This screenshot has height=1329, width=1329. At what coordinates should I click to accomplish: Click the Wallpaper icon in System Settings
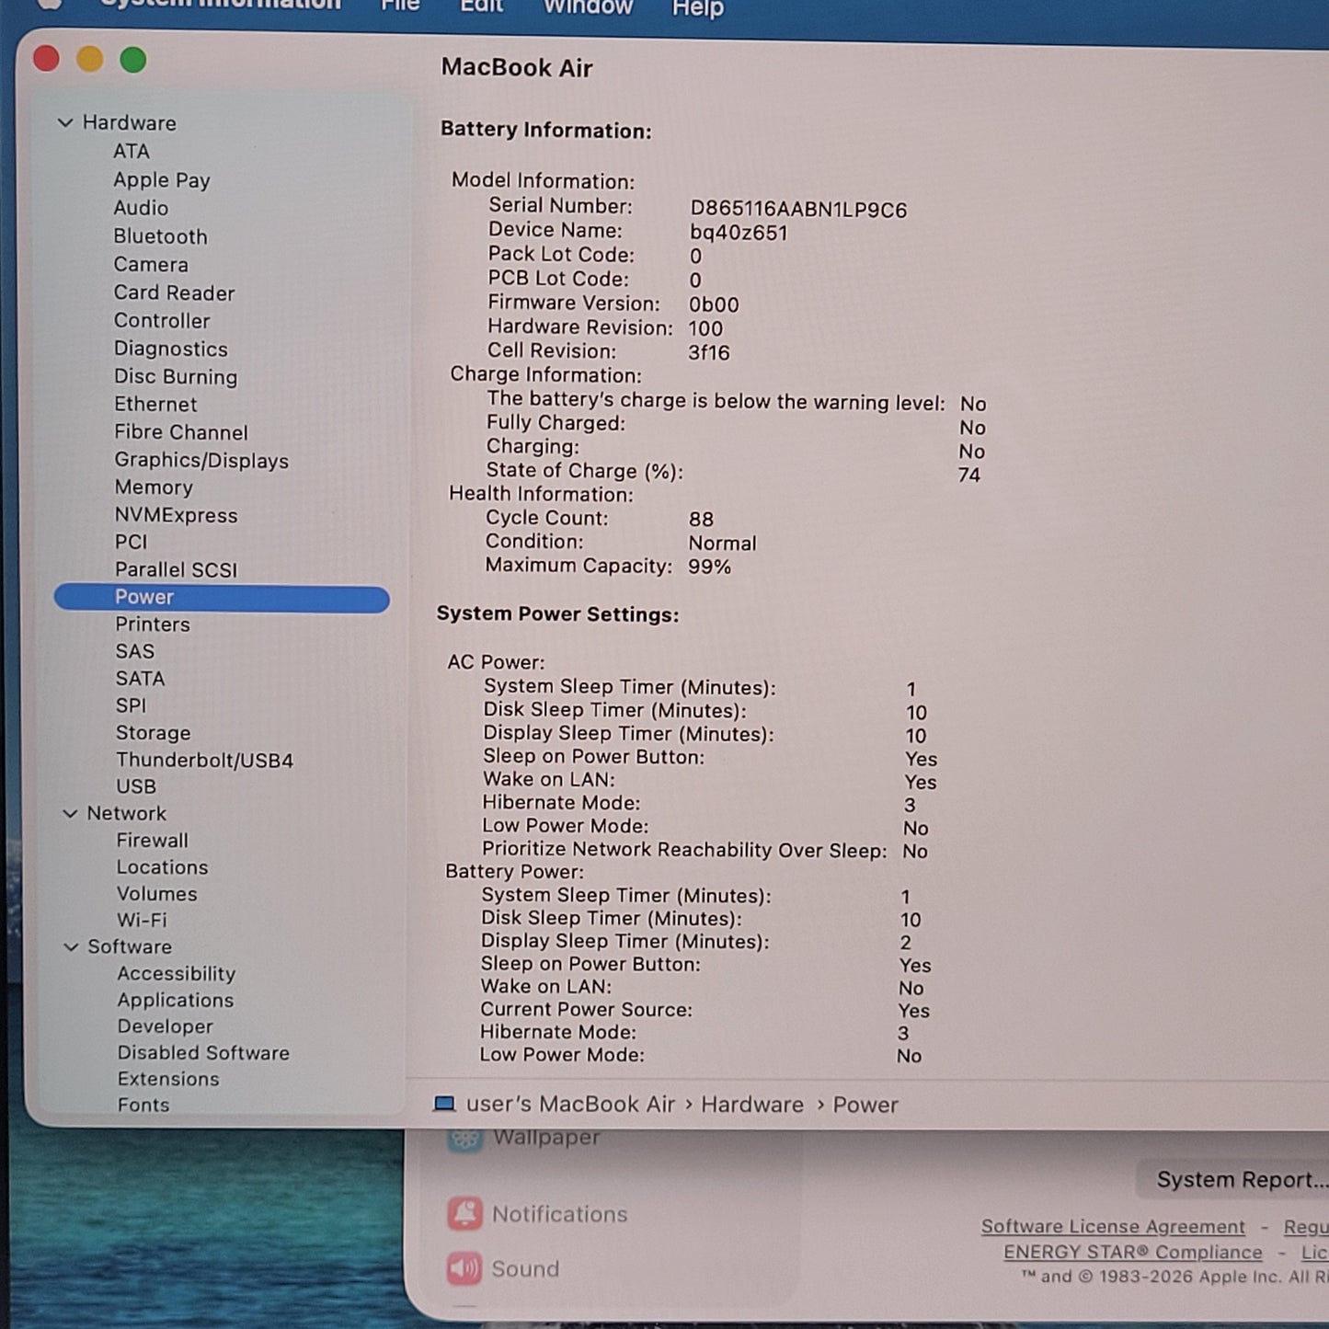click(464, 1139)
